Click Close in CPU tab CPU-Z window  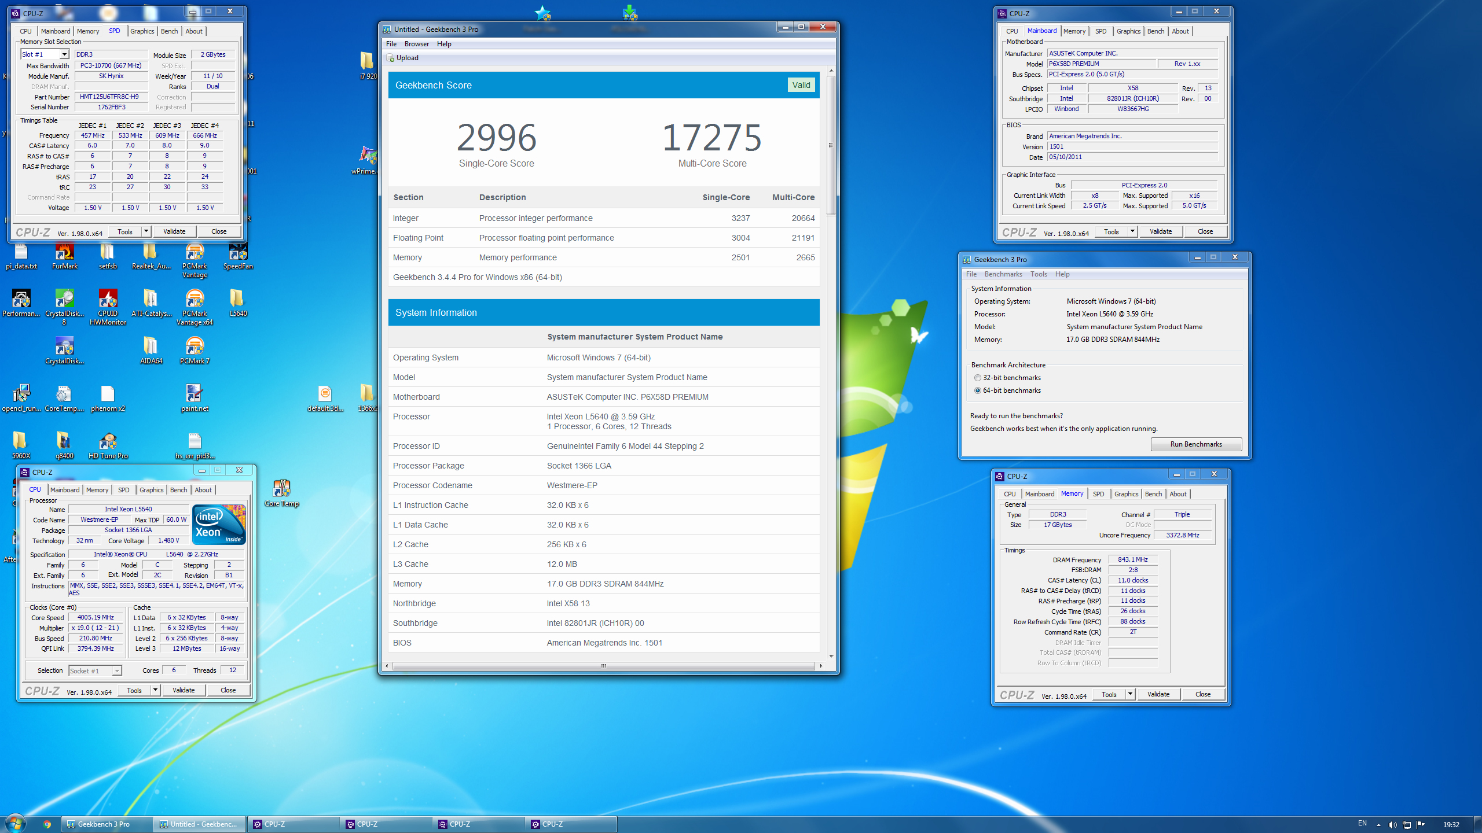pos(228,690)
